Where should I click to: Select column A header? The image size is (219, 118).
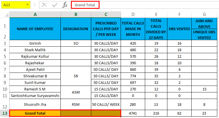point(35,14)
